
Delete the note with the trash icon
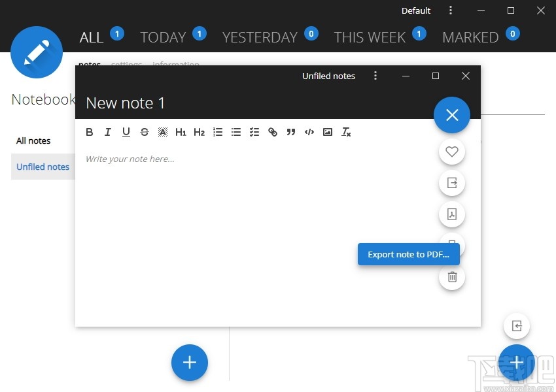click(452, 277)
